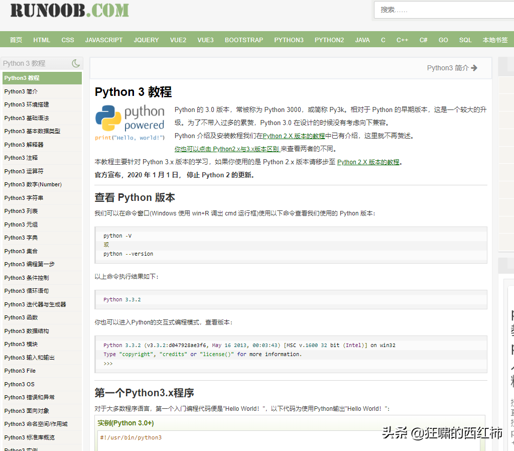Image resolution: width=514 pixels, height=451 pixels.
Task: Open Python3 运算符 in the sidebar
Action: [42, 171]
